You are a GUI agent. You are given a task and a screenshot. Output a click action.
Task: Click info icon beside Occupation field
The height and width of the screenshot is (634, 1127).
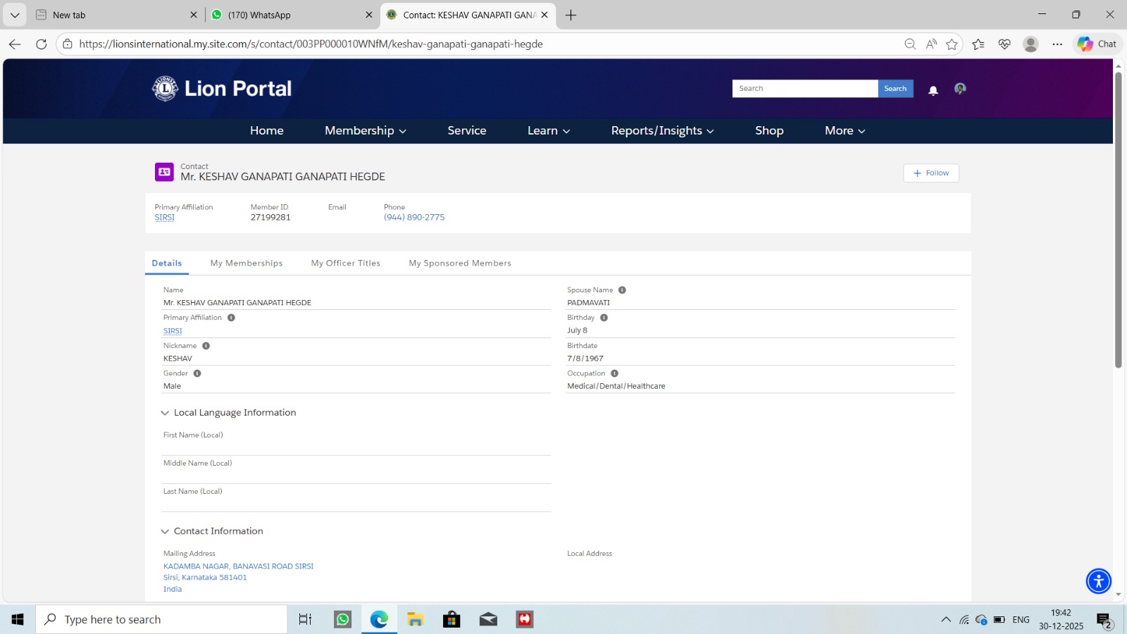614,373
